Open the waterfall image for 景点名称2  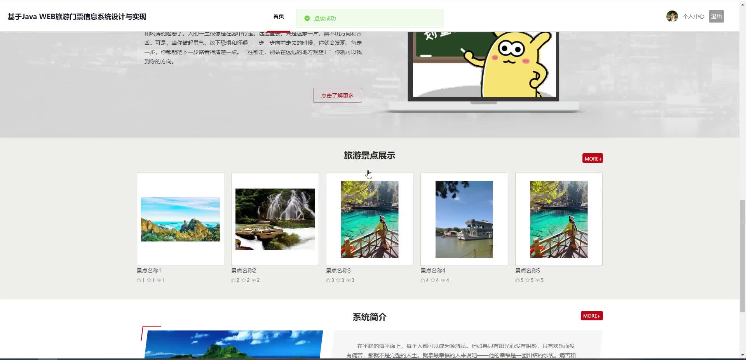(275, 219)
